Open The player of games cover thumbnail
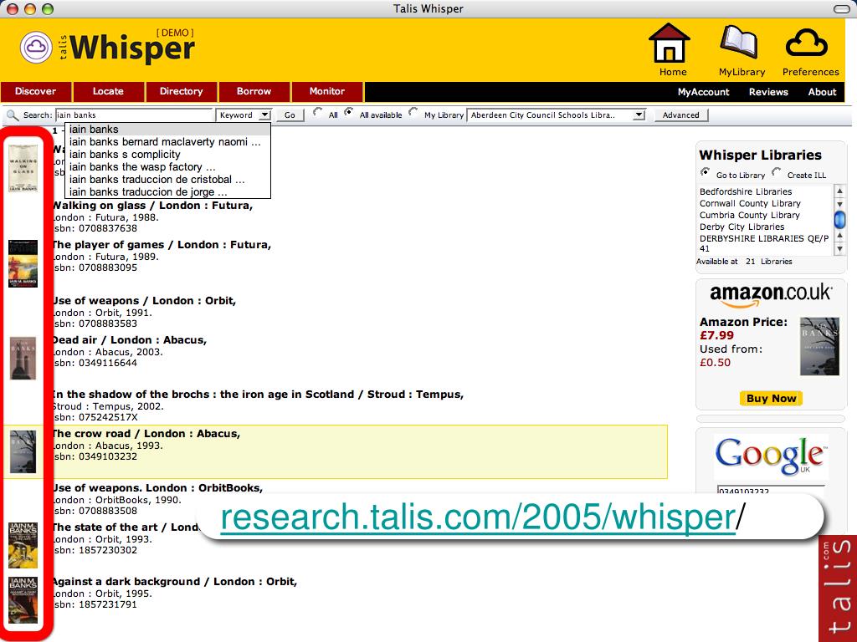This screenshot has width=857, height=642. point(23,263)
